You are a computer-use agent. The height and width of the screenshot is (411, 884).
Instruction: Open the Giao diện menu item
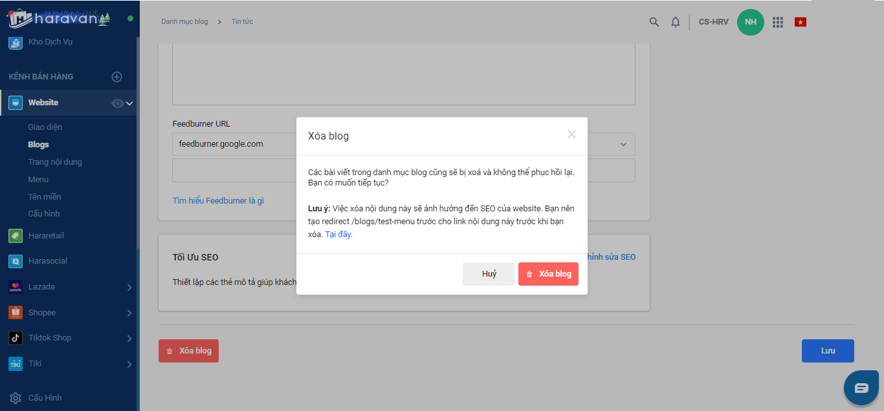click(45, 127)
